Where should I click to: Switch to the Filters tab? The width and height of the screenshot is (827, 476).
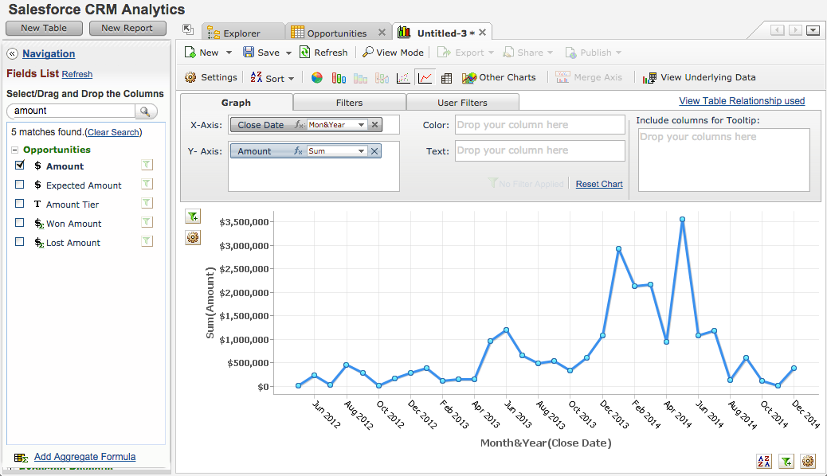pyautogui.click(x=349, y=103)
